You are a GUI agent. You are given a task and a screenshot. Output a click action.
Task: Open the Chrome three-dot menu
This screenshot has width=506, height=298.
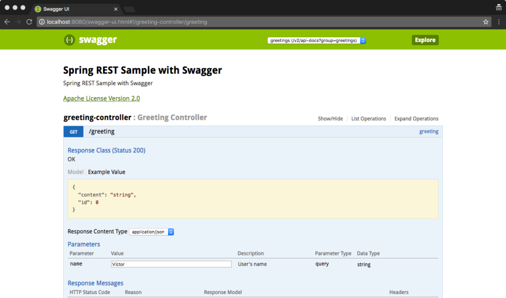(500, 22)
